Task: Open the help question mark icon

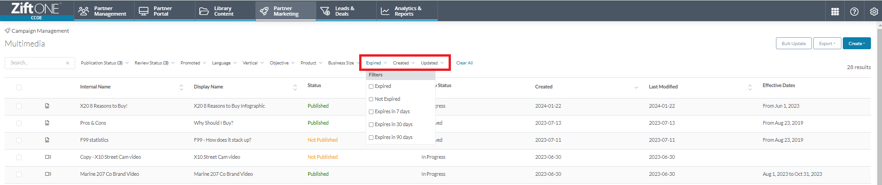Action: pyautogui.click(x=854, y=12)
